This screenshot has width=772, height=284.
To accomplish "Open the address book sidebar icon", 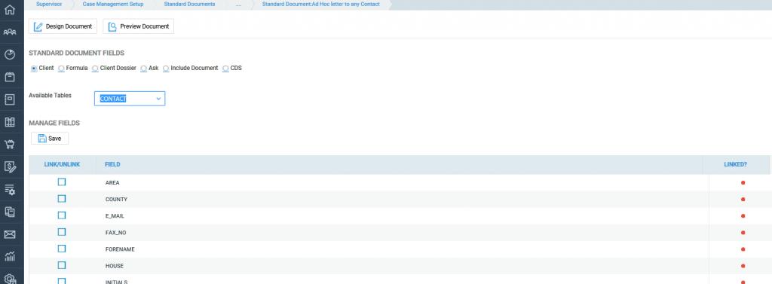I will click(x=9, y=99).
